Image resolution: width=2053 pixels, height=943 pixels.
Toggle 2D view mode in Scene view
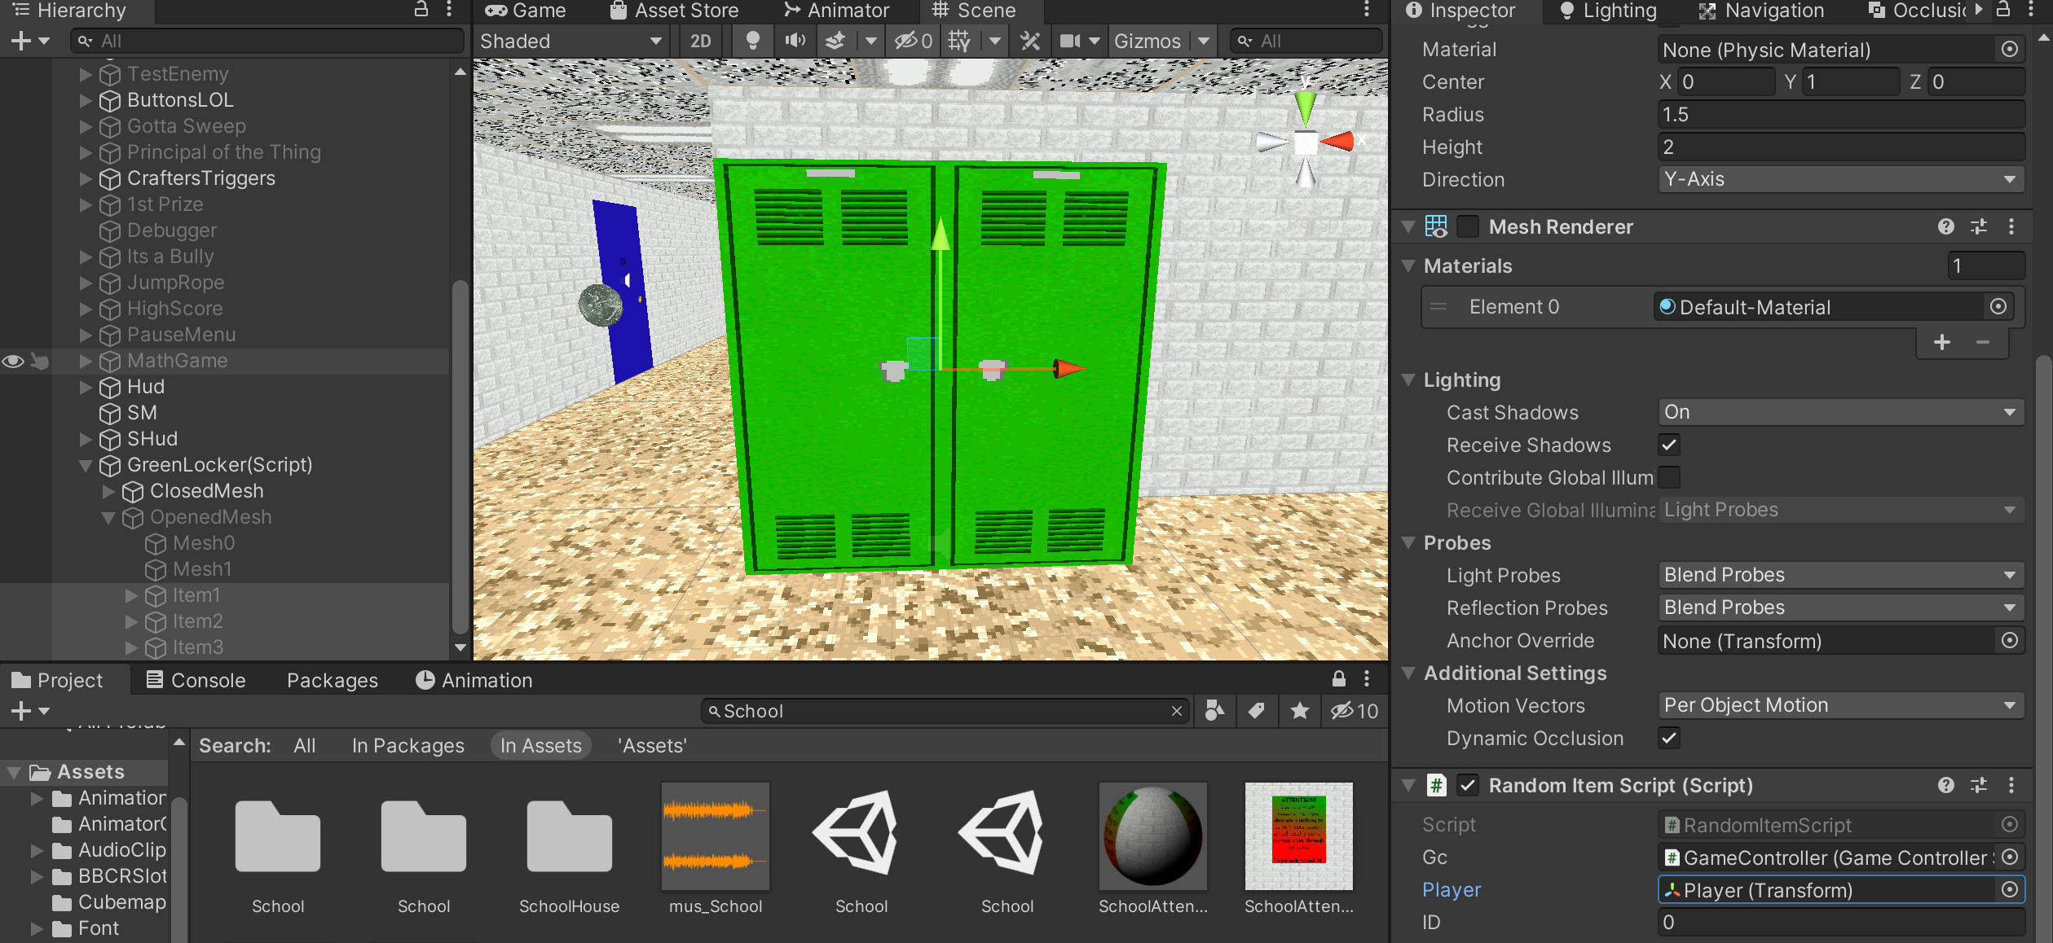pos(699,40)
